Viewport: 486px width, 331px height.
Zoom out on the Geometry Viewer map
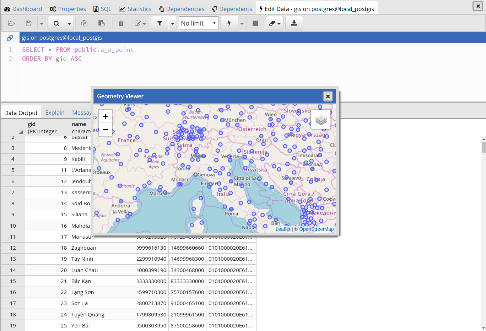(x=106, y=130)
